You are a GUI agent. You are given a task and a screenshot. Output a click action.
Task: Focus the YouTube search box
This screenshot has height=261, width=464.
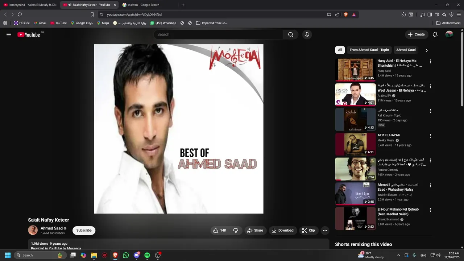(219, 34)
